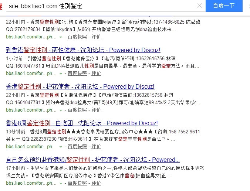
Task: Open result 香港鉴定性别 - 护花使者
Action: pos(80,86)
